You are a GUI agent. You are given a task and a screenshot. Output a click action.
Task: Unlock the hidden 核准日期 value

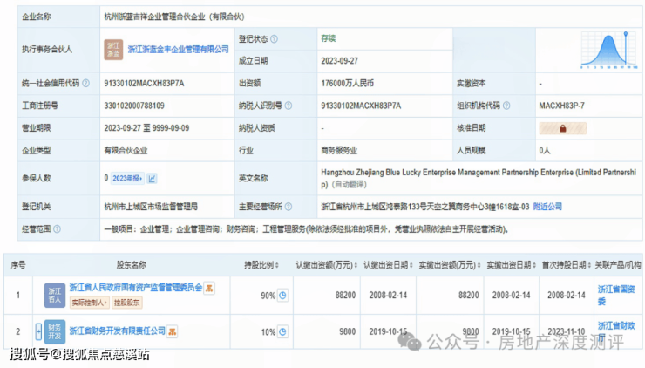562,128
